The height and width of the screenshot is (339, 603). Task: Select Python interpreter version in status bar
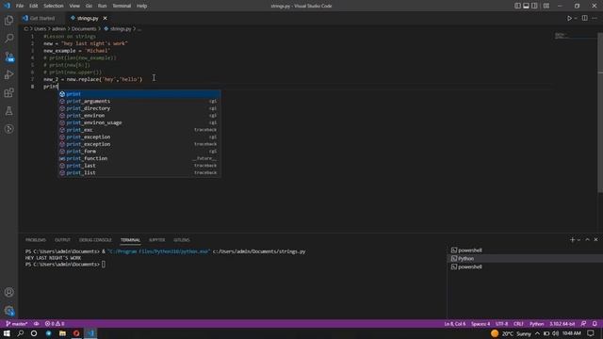[562, 324]
